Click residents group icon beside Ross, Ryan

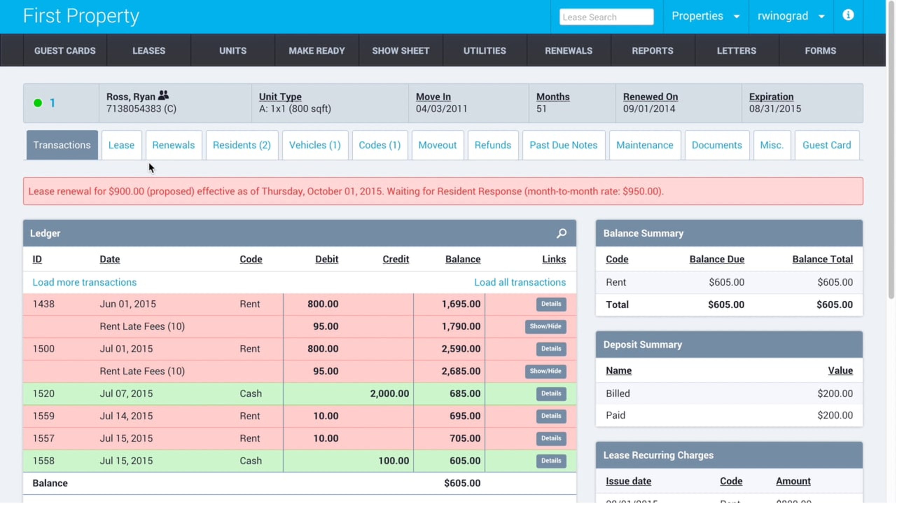163,95
